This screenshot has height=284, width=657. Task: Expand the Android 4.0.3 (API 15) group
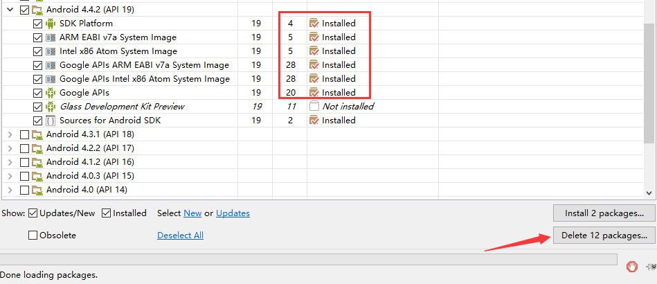coord(10,176)
